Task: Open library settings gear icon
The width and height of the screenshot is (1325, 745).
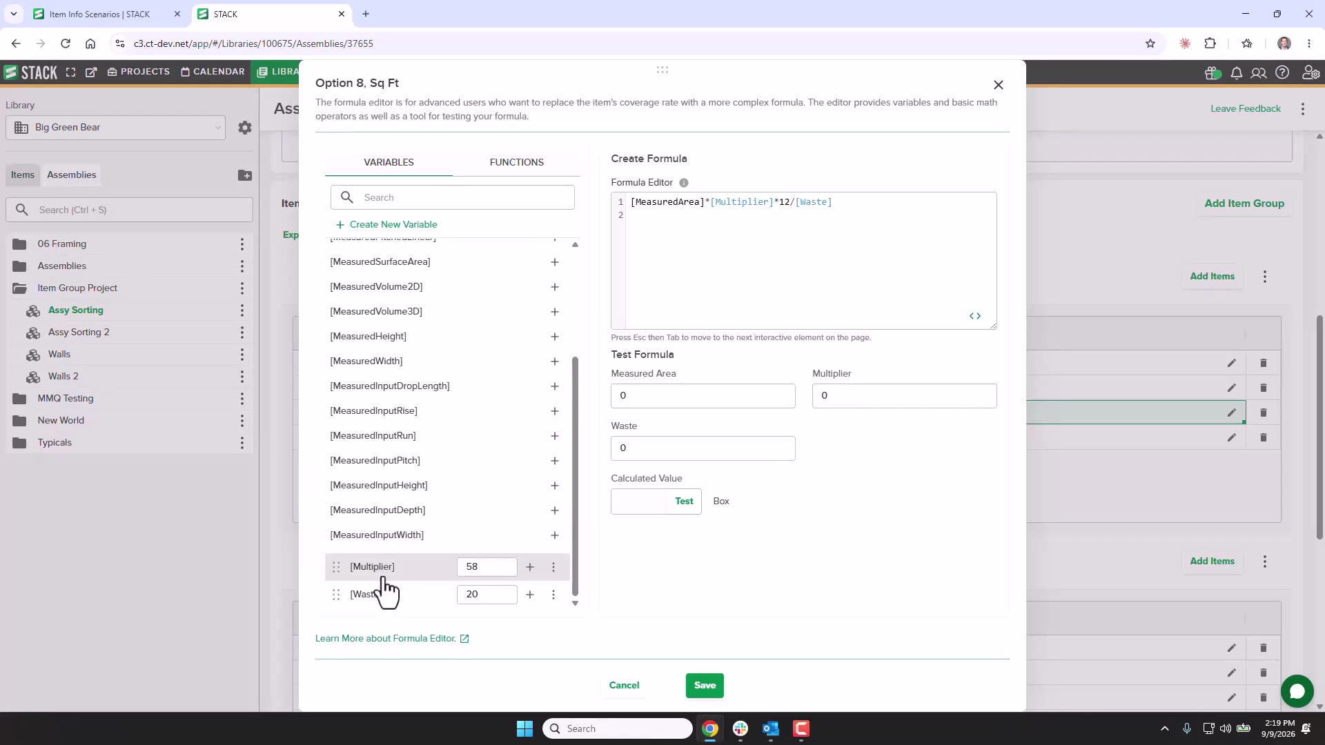Action: 245,128
